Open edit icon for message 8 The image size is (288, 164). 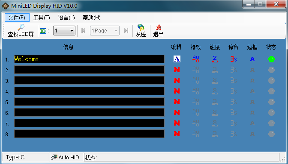tap(177, 134)
